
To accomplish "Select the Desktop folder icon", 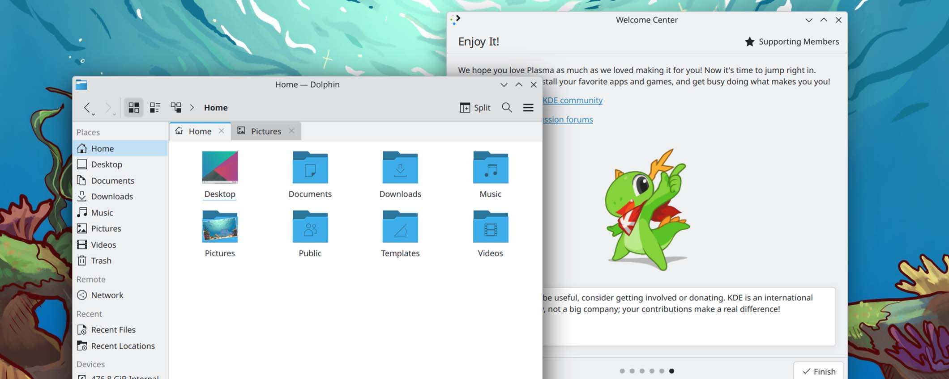I will coord(220,168).
